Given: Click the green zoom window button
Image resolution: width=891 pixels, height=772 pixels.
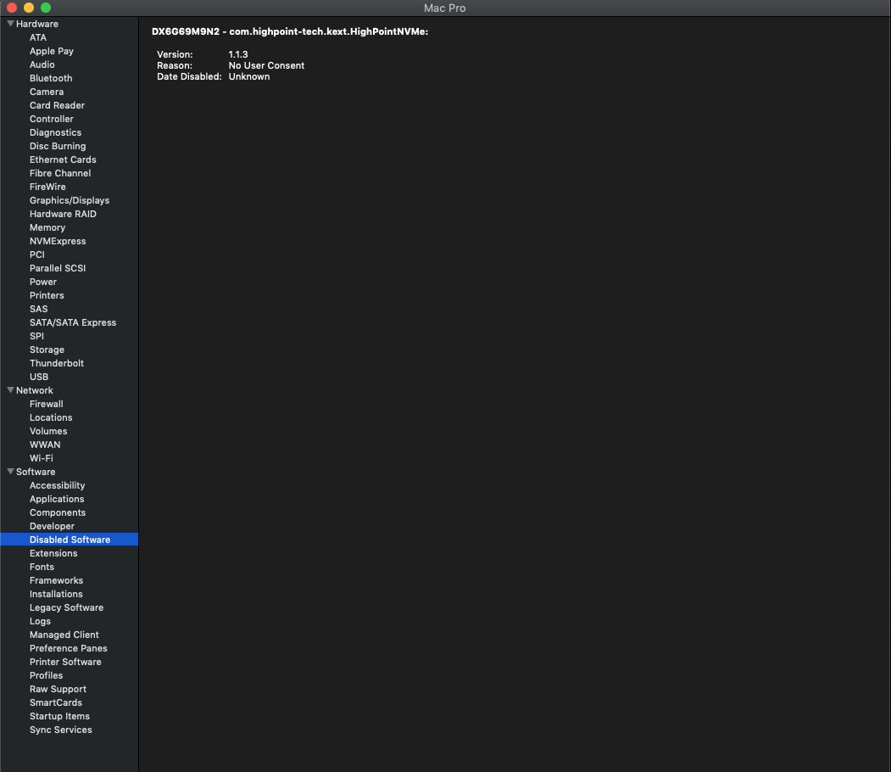Looking at the screenshot, I should [46, 8].
